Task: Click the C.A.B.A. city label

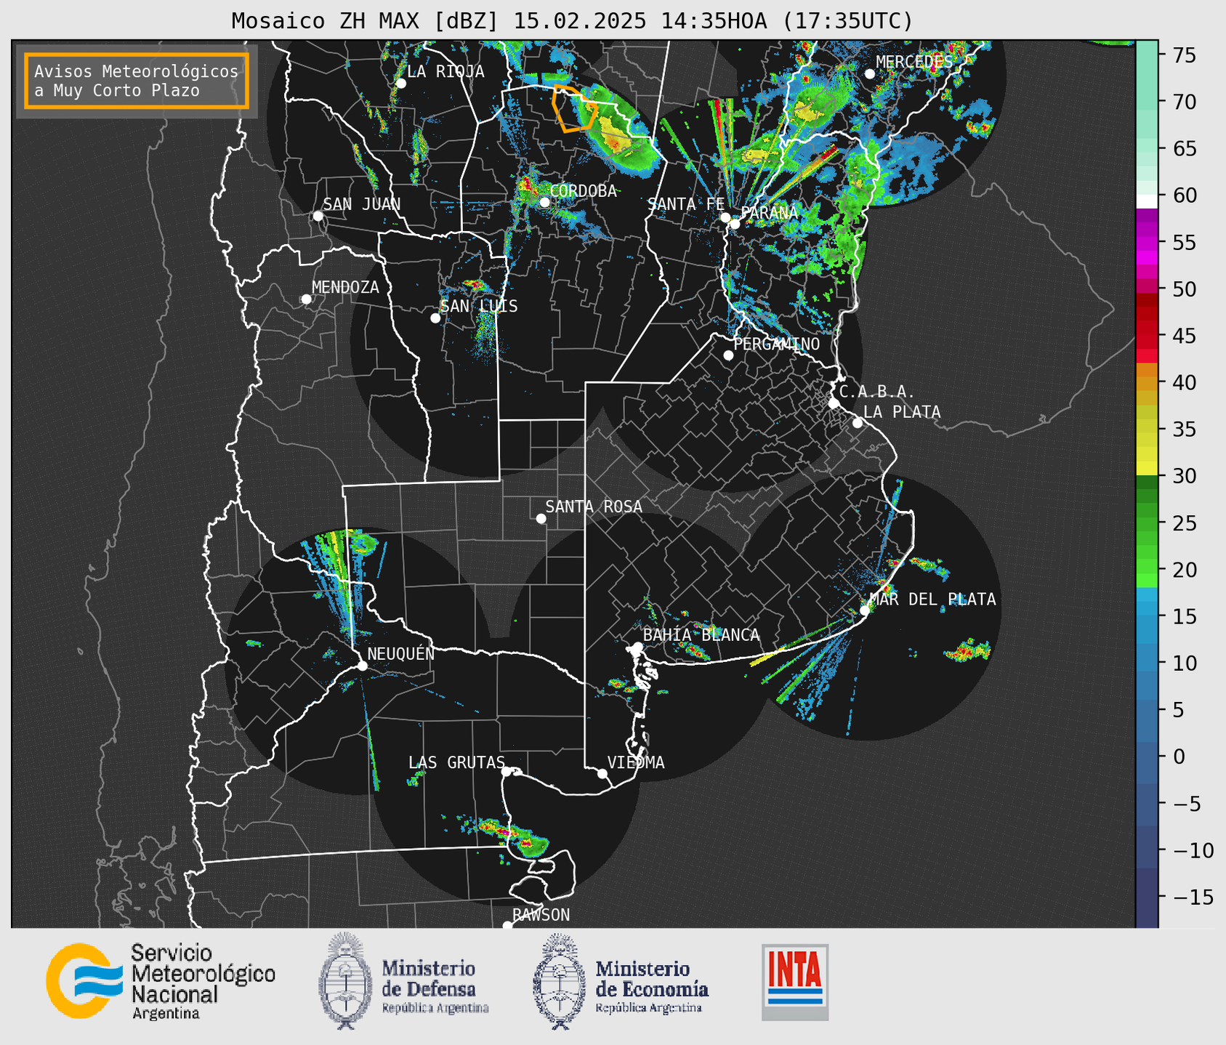Action: pyautogui.click(x=877, y=392)
